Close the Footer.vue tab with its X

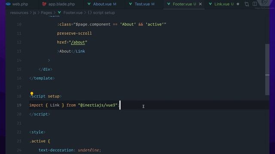click(200, 4)
